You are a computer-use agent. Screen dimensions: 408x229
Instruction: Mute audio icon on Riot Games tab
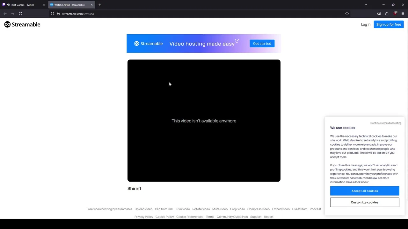[x=8, y=5]
